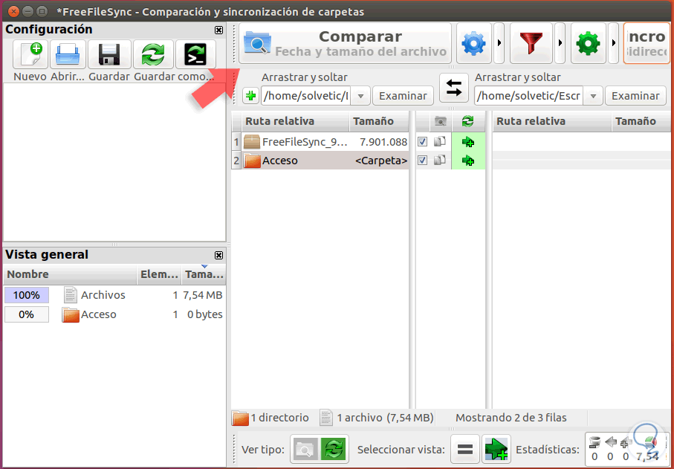The image size is (674, 469).
Task: Toggle the equal files view button
Action: [465, 449]
